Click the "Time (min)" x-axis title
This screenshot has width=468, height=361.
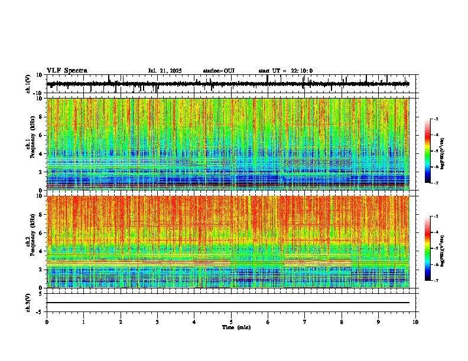point(236,327)
